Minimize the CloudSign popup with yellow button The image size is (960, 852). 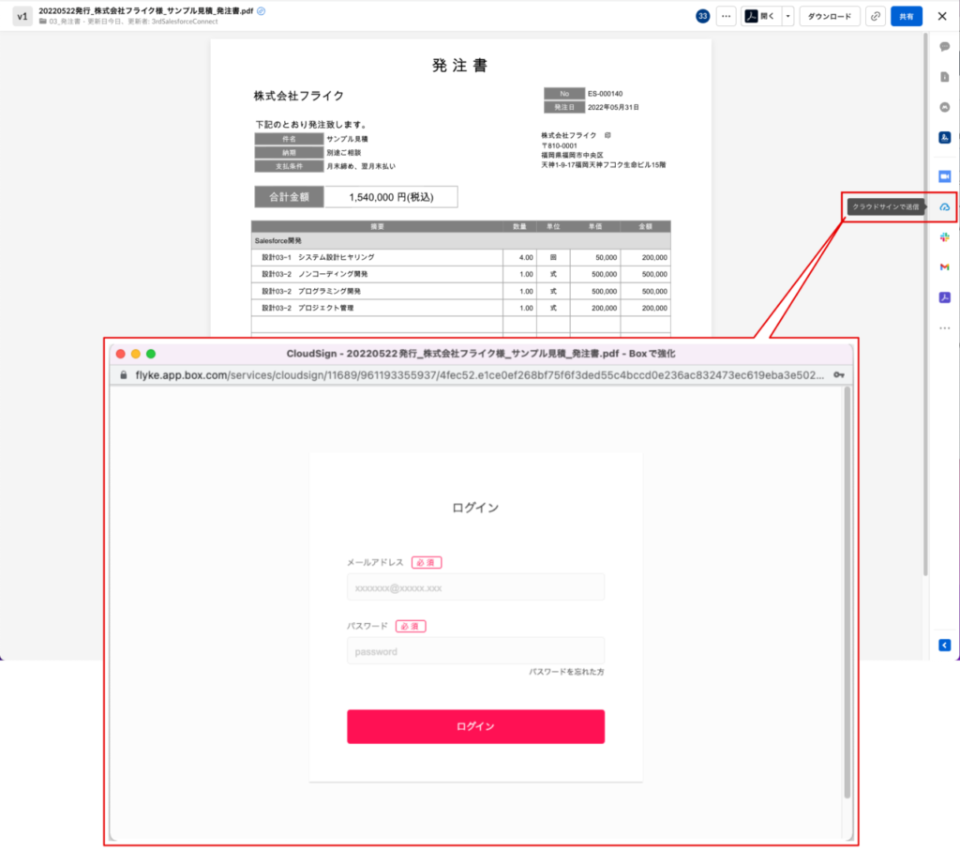point(136,354)
